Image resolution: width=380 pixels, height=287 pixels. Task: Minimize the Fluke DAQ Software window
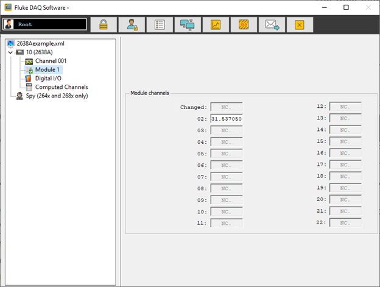click(x=324, y=7)
